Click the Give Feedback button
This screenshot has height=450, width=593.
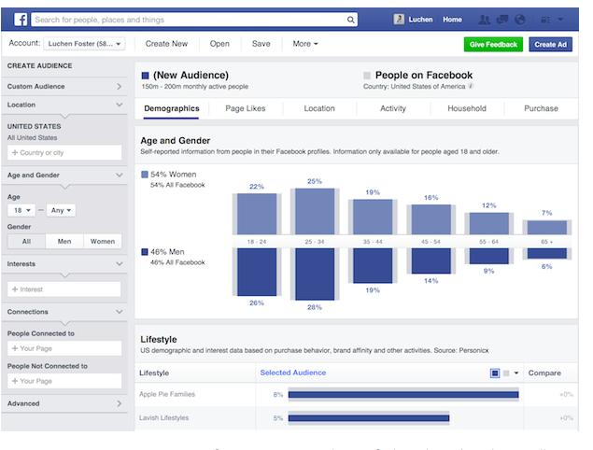493,45
